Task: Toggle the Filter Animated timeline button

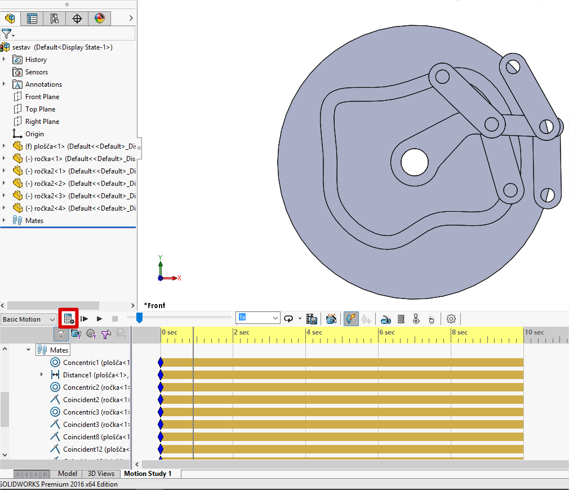Action: 76,334
